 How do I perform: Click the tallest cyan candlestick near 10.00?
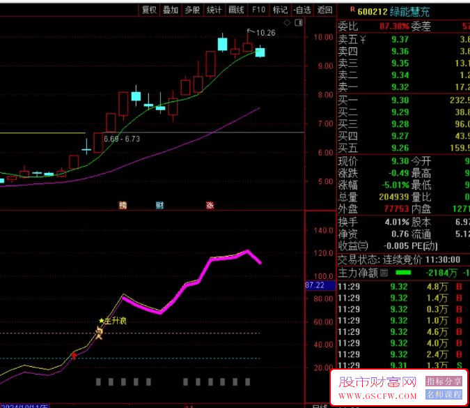222,44
